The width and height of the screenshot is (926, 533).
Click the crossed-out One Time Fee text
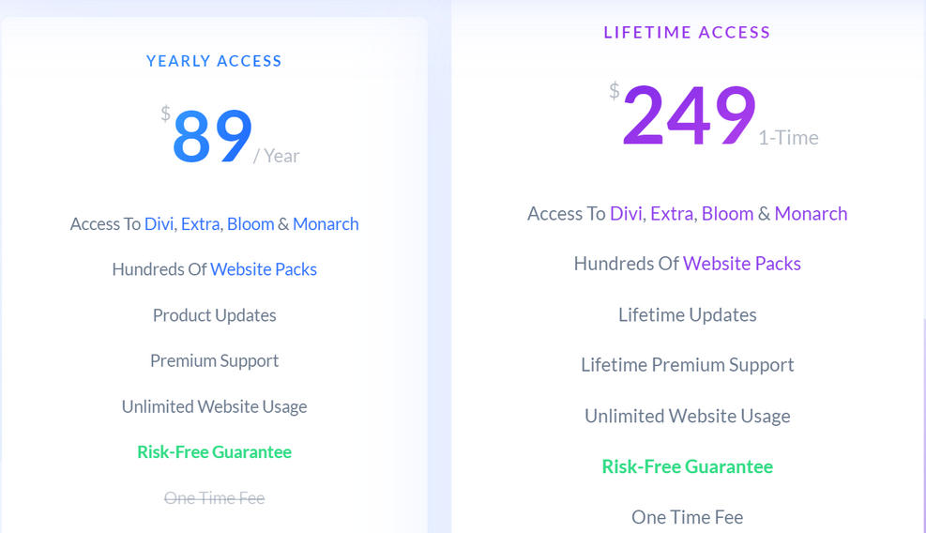[214, 498]
